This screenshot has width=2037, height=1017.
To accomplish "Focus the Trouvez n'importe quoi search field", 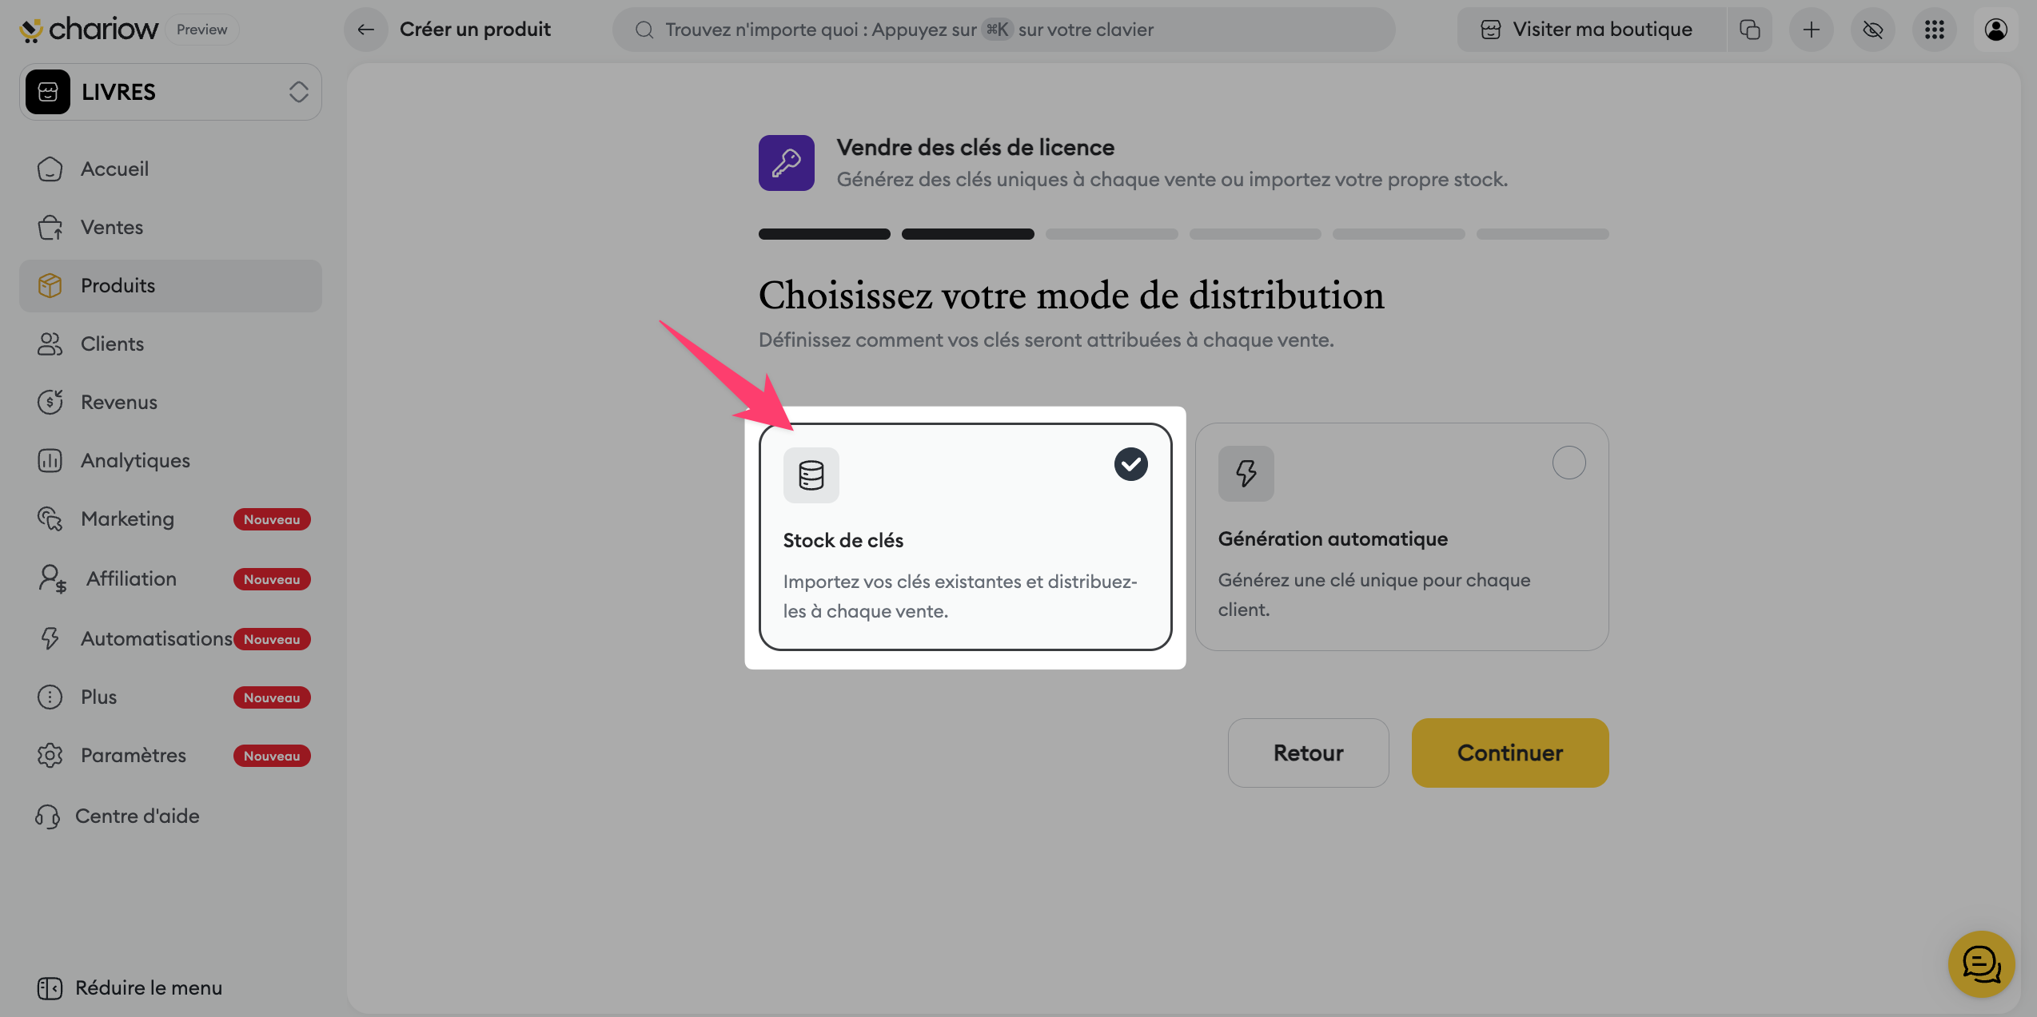I will [1003, 30].
